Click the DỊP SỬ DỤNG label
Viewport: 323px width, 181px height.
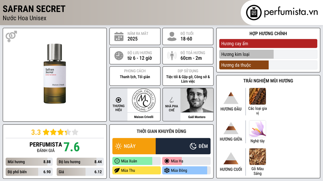point(188,71)
